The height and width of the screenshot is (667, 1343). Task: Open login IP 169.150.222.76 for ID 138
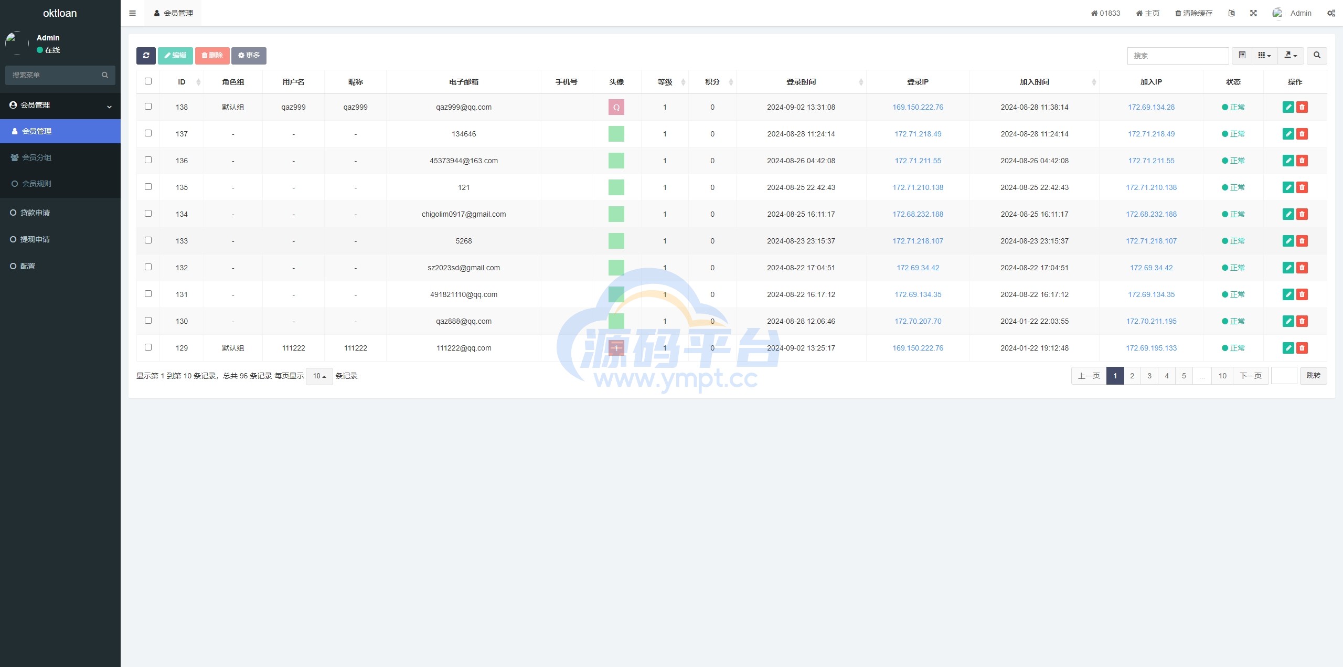(918, 107)
